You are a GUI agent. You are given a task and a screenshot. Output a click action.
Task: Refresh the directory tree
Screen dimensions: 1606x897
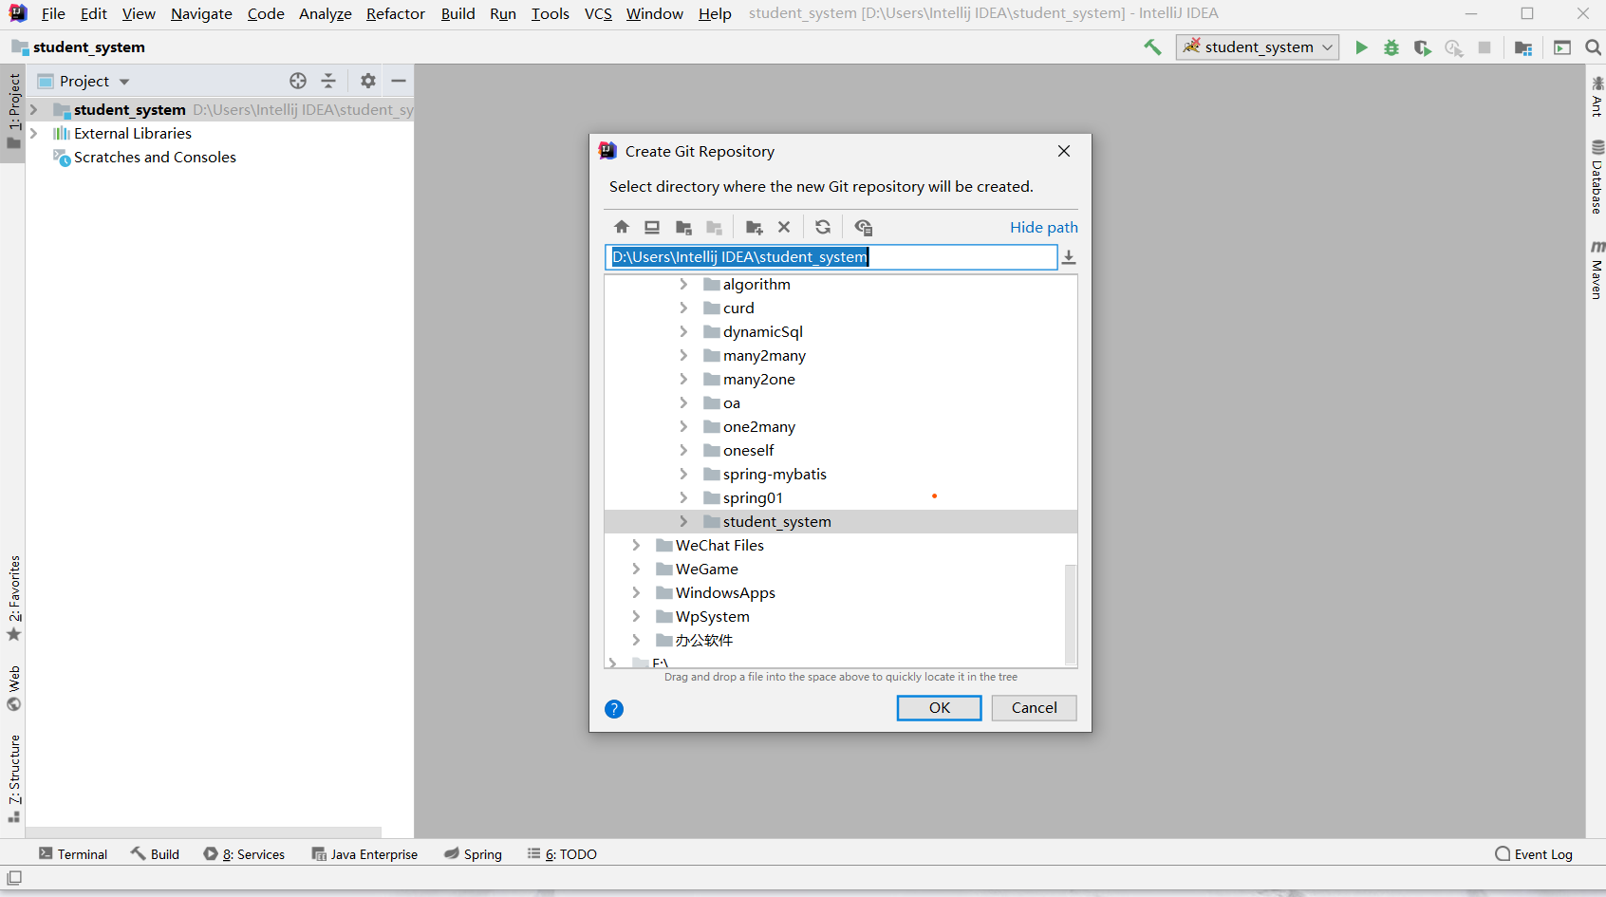click(823, 227)
